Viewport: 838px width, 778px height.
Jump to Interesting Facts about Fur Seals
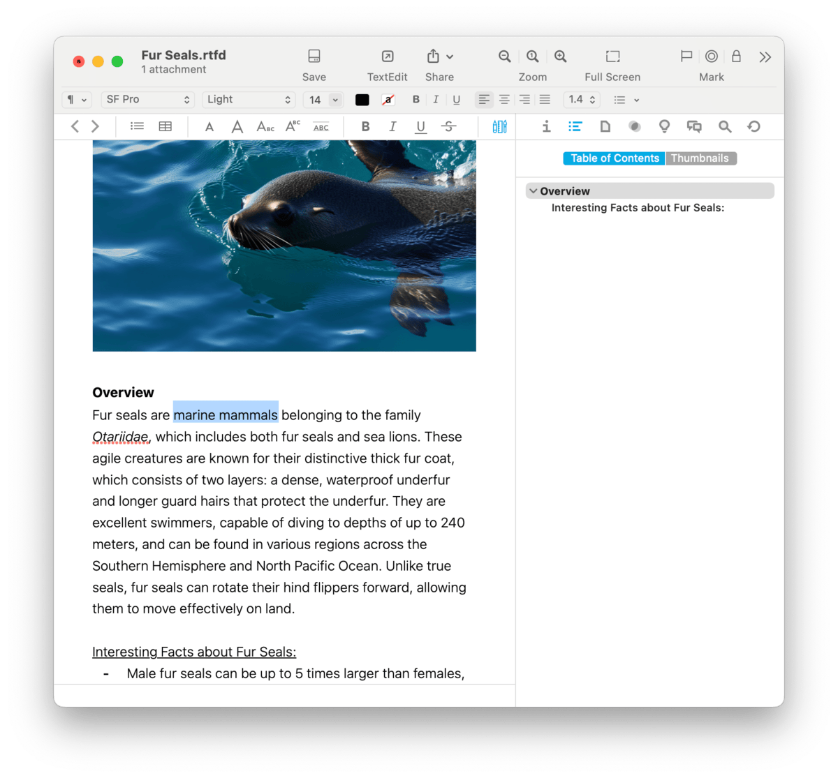click(637, 208)
